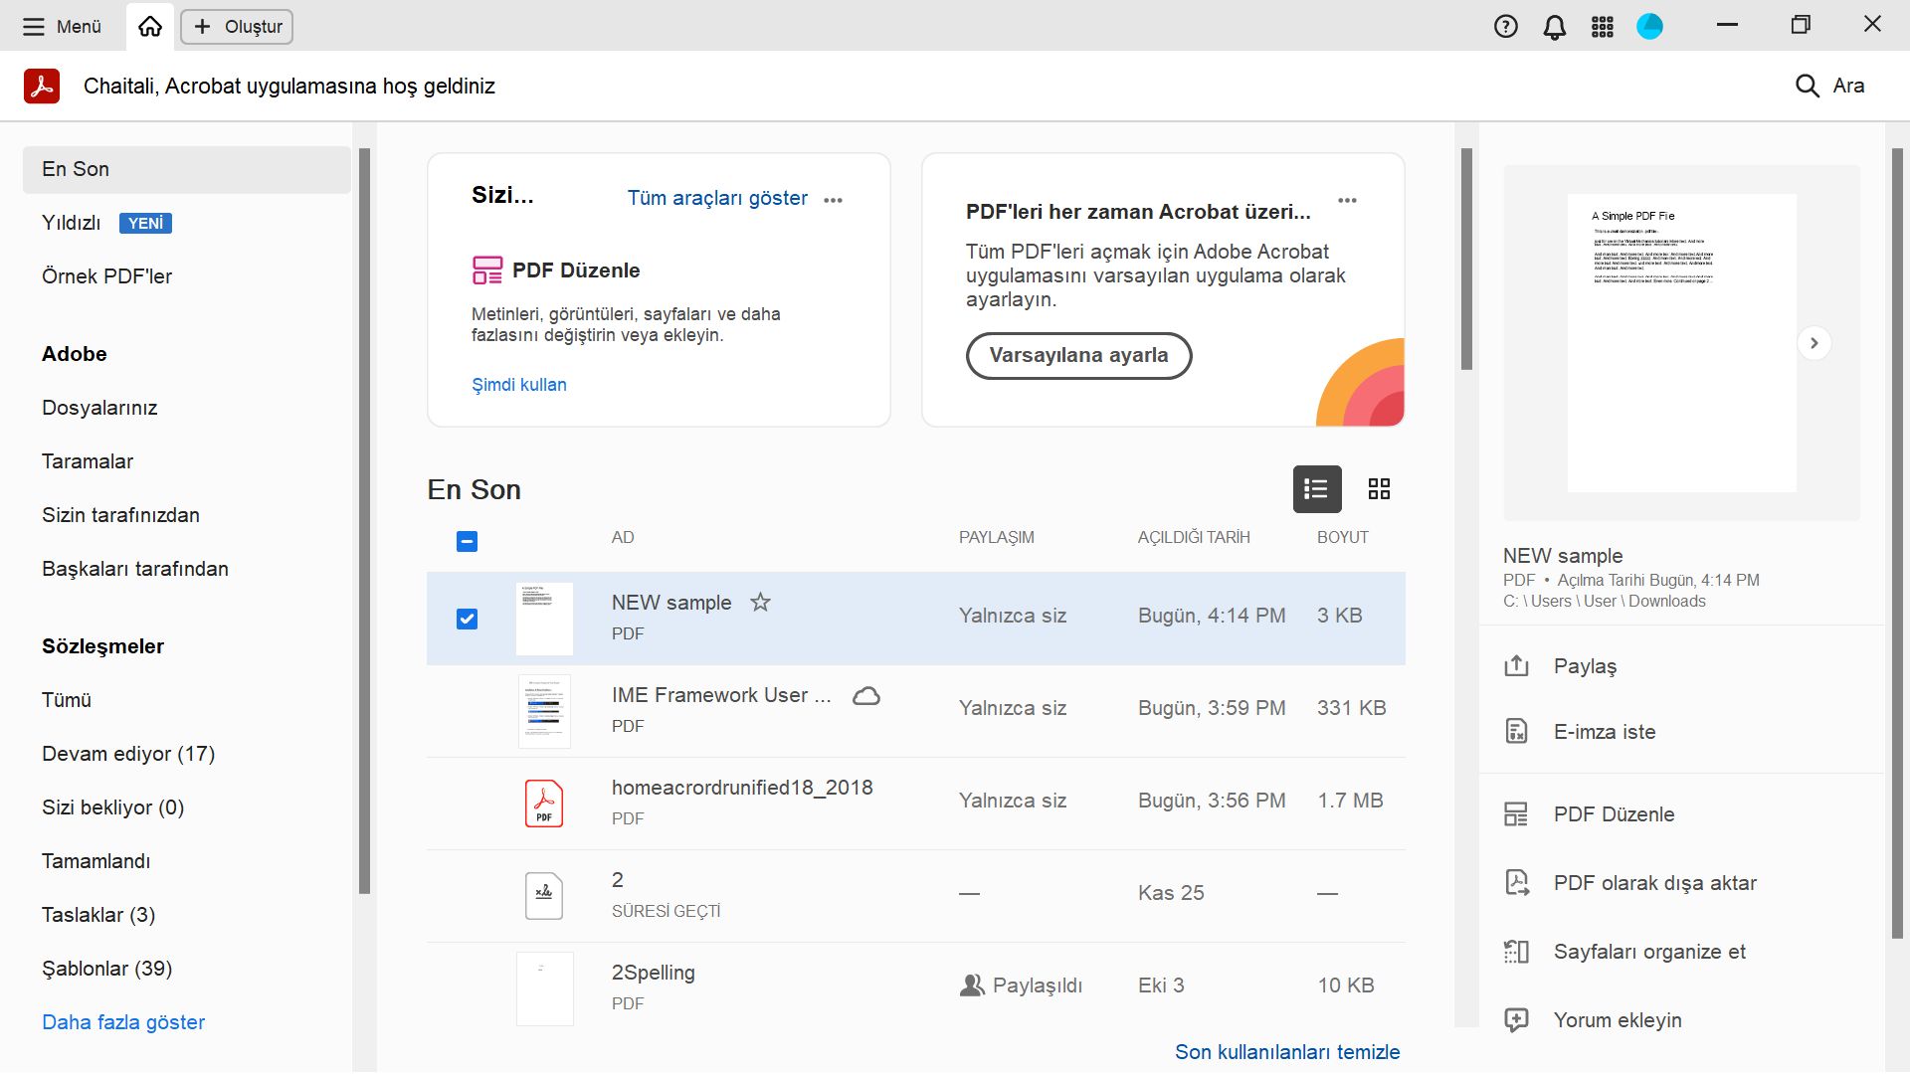Open the Sizi... card options ellipsis menu
1910x1074 pixels.
[x=834, y=200]
